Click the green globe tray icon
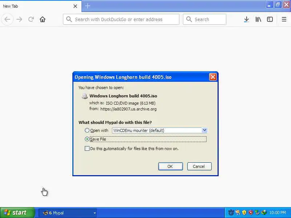The height and width of the screenshot is (218, 291). click(264, 213)
